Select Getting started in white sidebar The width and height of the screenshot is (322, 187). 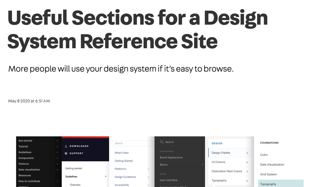coord(74,168)
